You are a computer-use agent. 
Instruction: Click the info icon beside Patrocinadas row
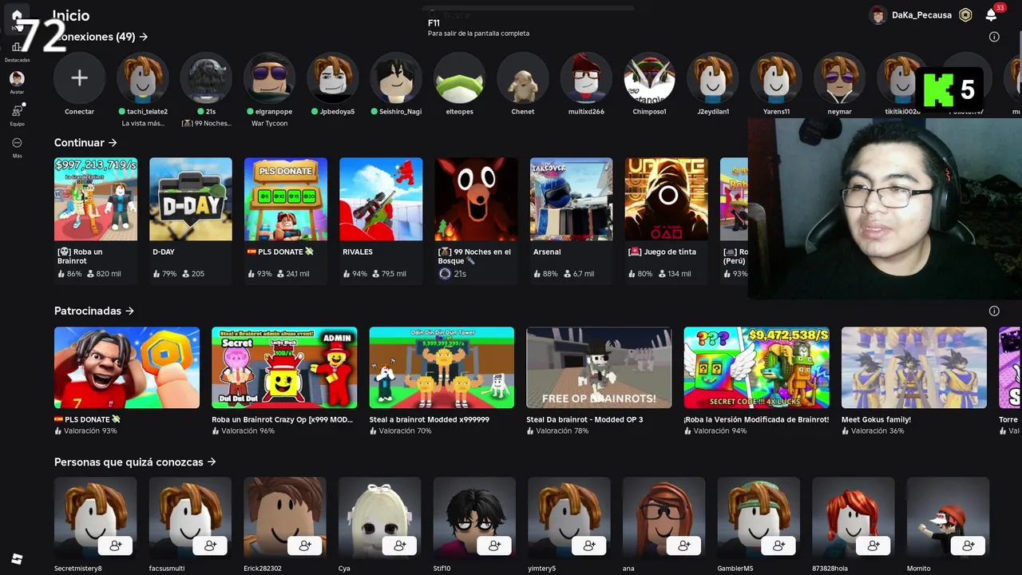(x=994, y=311)
